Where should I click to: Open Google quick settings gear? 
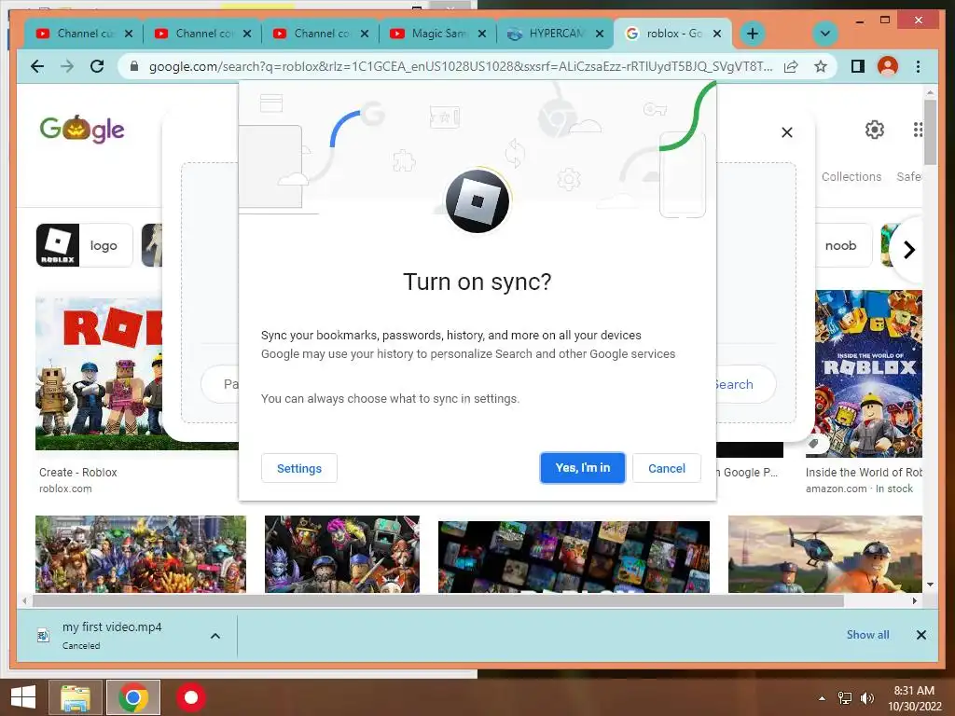point(875,129)
